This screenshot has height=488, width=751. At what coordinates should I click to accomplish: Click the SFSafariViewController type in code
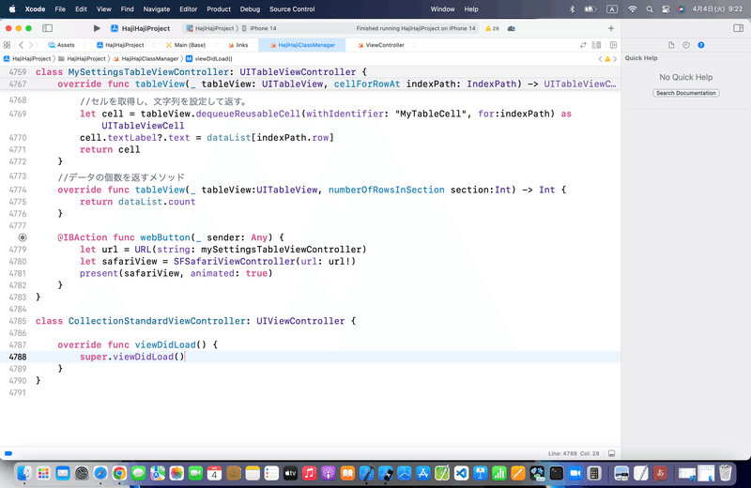tap(235, 262)
